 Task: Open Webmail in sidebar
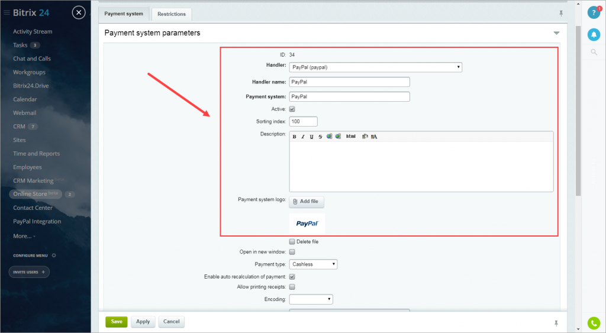point(25,113)
